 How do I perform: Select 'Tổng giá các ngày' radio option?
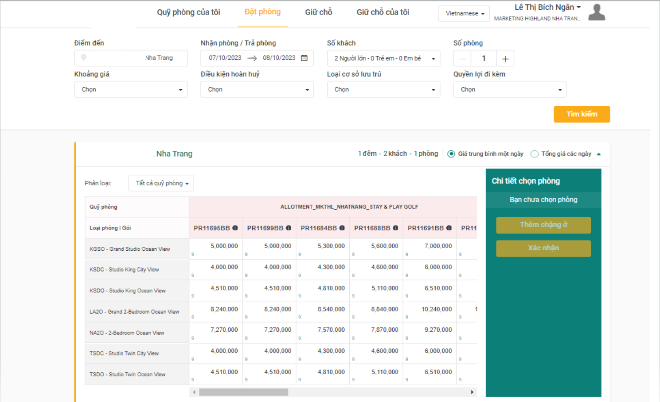click(535, 154)
